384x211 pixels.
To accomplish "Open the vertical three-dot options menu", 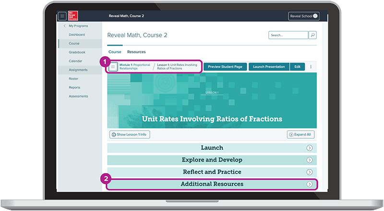I will point(311,67).
